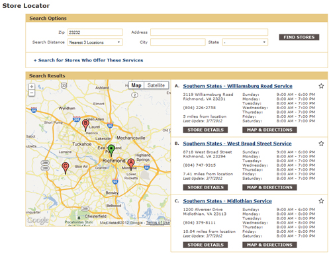The image size is (331, 256).
Task: Click Store Details for Williamsburg Road store
Action: tap(205, 130)
